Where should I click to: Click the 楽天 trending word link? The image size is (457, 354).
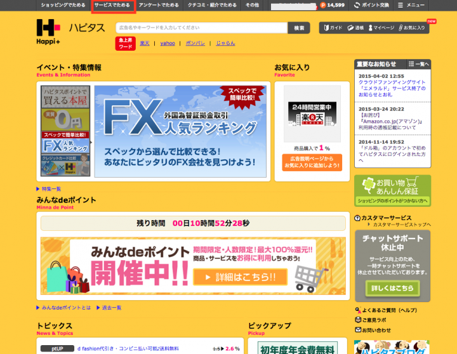[x=145, y=43]
